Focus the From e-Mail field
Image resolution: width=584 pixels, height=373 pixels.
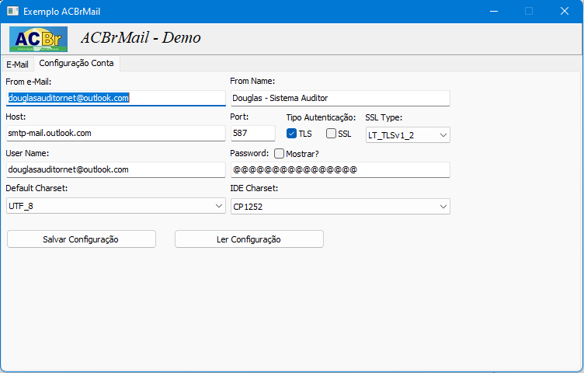(116, 98)
